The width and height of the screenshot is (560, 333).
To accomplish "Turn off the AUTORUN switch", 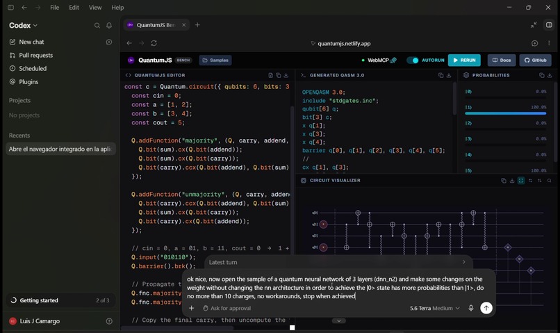I will pyautogui.click(x=413, y=60).
